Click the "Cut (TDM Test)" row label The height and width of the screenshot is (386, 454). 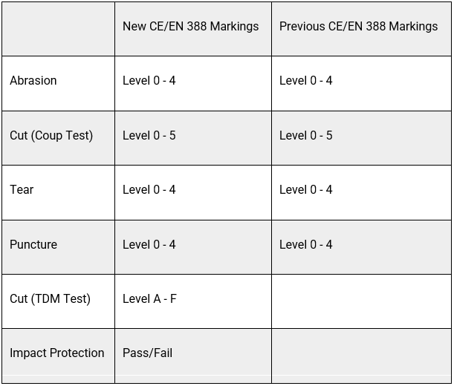click(x=50, y=299)
